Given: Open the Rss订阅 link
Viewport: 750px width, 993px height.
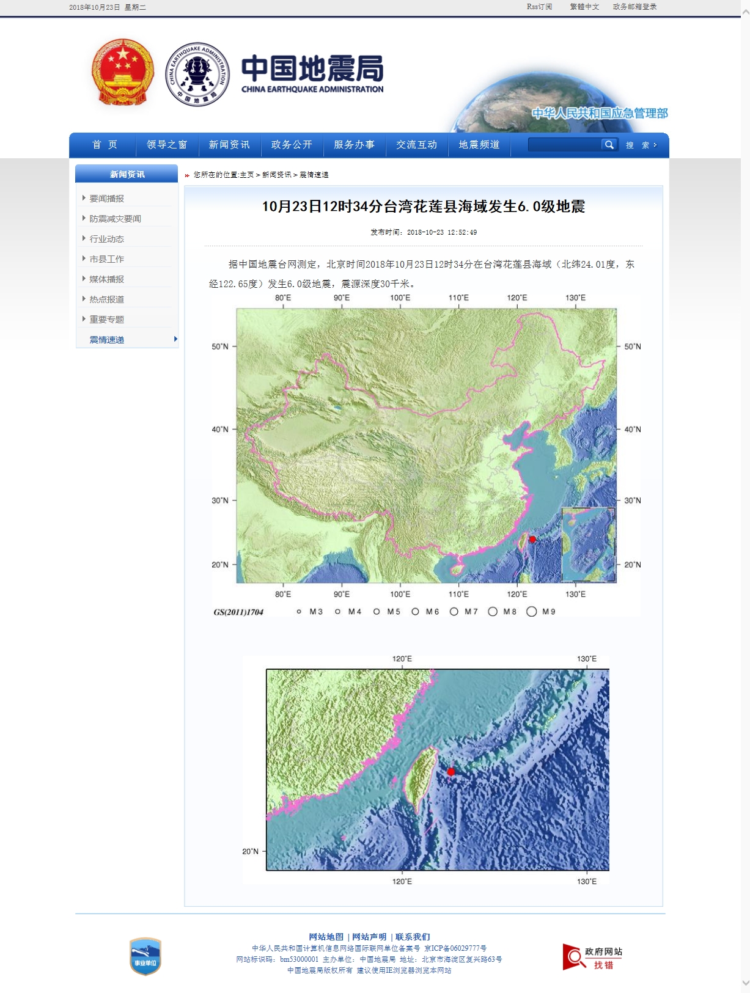Looking at the screenshot, I should [x=539, y=7].
